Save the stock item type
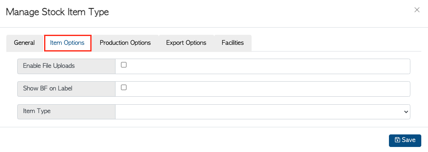This screenshot has width=428, height=152. coord(405,140)
